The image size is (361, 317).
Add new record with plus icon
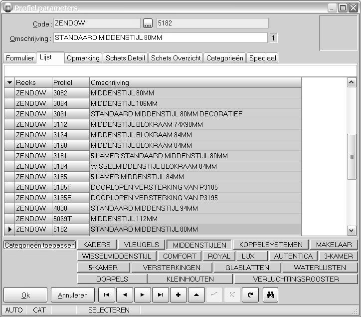point(178,295)
